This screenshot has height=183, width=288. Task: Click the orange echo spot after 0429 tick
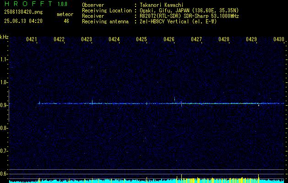(259, 105)
